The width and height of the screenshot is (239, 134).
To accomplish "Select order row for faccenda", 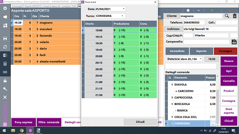I will tap(46, 36).
